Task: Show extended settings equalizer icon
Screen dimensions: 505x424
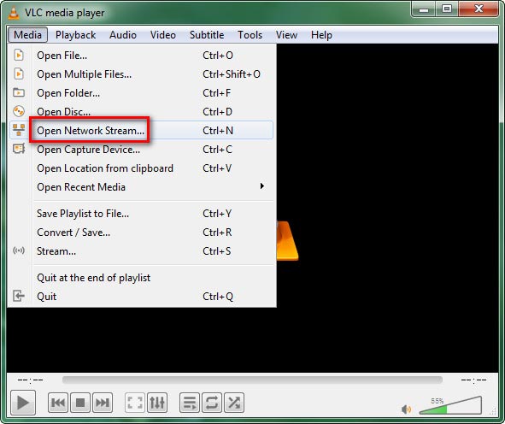Action: click(x=157, y=403)
